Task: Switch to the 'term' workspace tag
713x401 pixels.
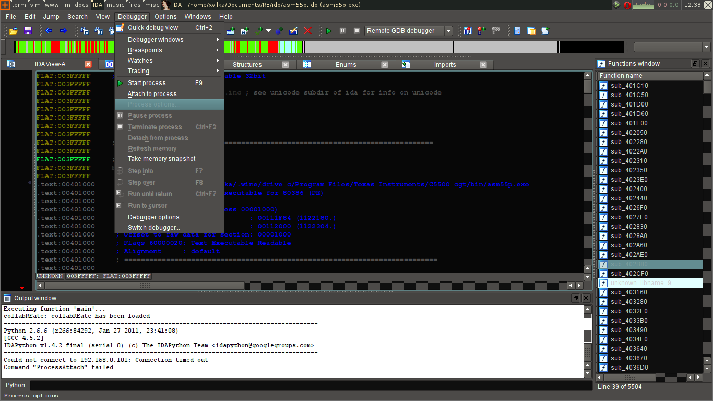Action: click(x=18, y=5)
